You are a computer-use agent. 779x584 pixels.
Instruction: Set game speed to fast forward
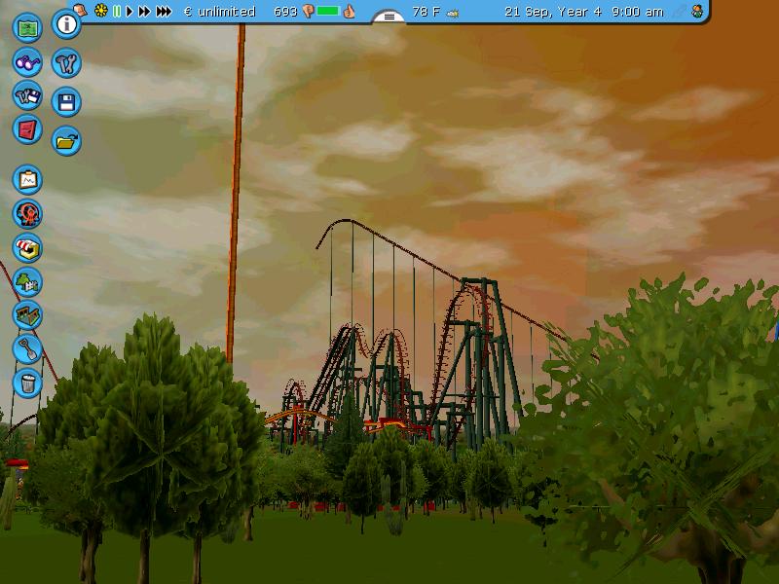[144, 11]
